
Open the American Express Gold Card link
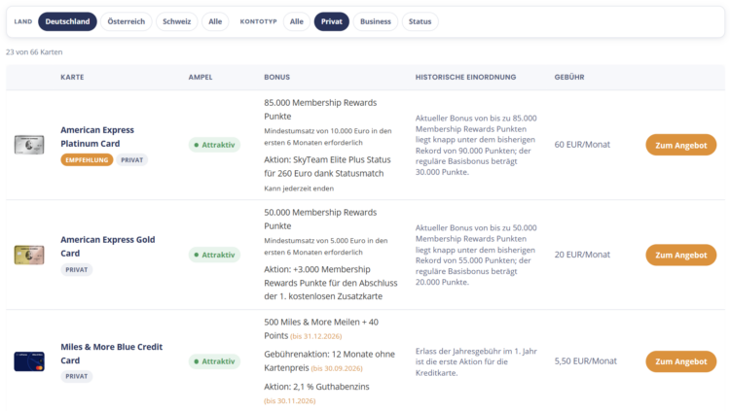[107, 247]
